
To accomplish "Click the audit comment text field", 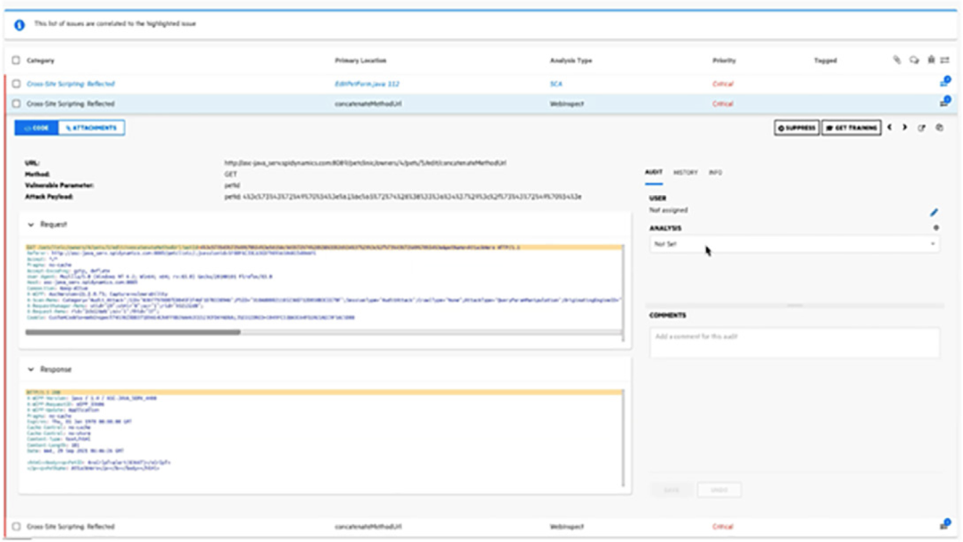I will 794,342.
